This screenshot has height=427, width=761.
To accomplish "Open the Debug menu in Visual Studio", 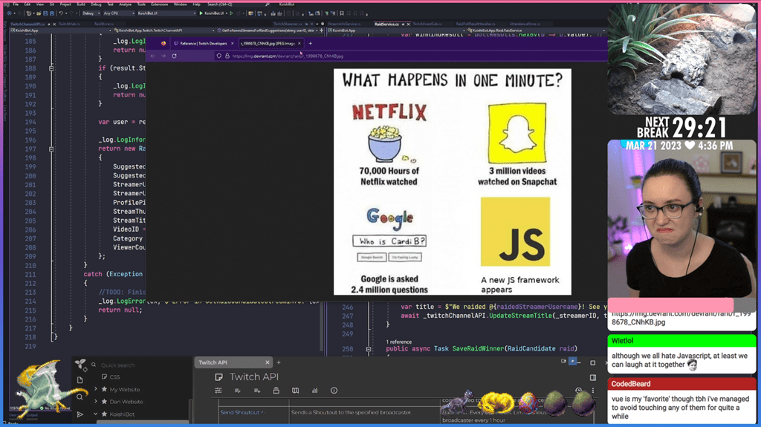I will coord(96,4).
